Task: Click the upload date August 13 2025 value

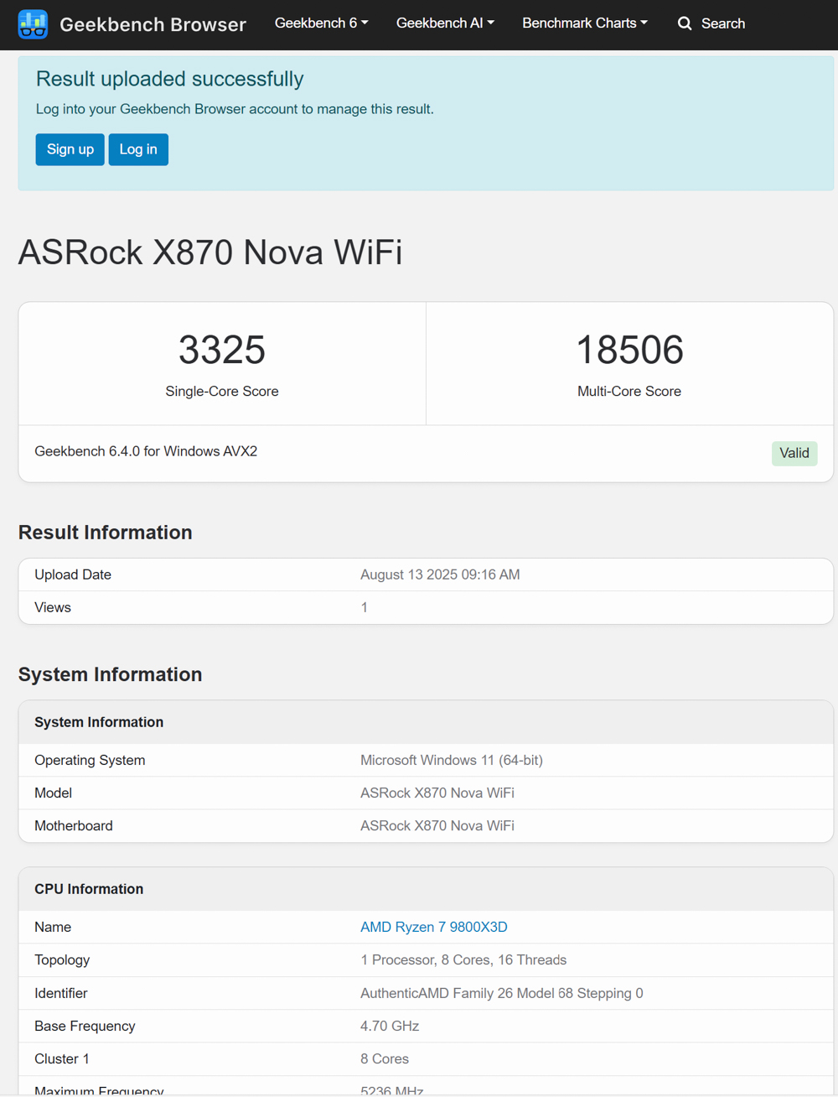Action: click(440, 574)
